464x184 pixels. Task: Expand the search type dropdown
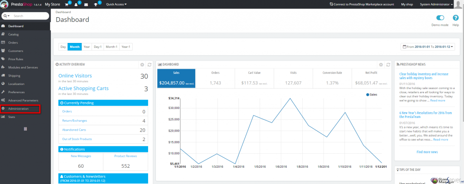pos(7,16)
